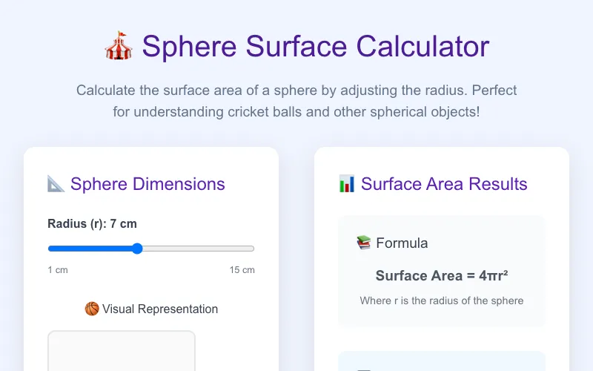Click the 'Surface Area Results' section heading
593x371 pixels.
[444, 184]
